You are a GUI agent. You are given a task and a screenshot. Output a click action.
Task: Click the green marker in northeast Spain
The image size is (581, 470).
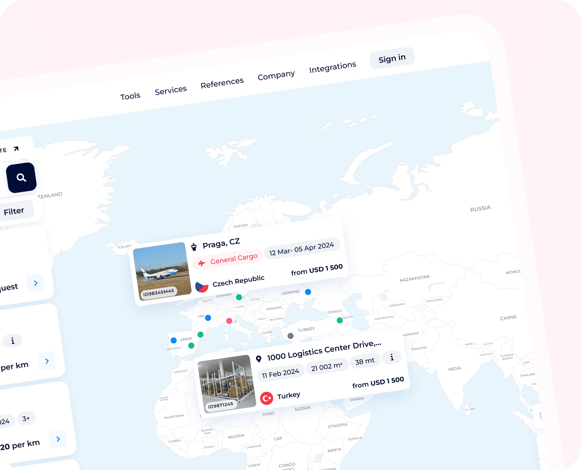click(200, 335)
